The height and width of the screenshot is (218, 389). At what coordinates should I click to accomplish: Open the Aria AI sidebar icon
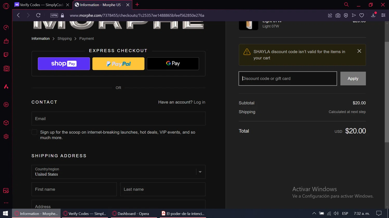pos(6,87)
